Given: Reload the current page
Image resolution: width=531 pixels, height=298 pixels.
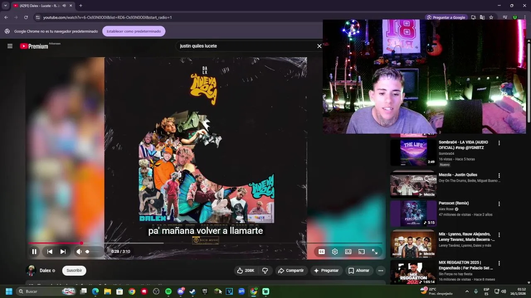Looking at the screenshot, I should pos(26,17).
